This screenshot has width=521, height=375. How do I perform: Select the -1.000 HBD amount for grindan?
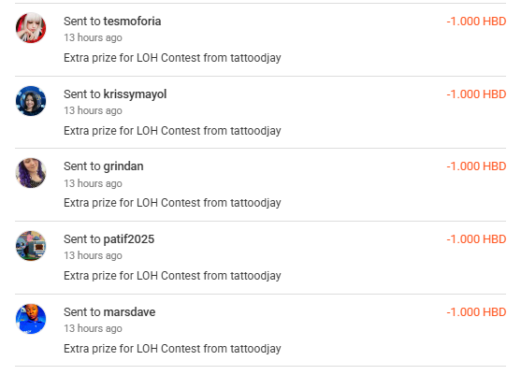coord(476,166)
